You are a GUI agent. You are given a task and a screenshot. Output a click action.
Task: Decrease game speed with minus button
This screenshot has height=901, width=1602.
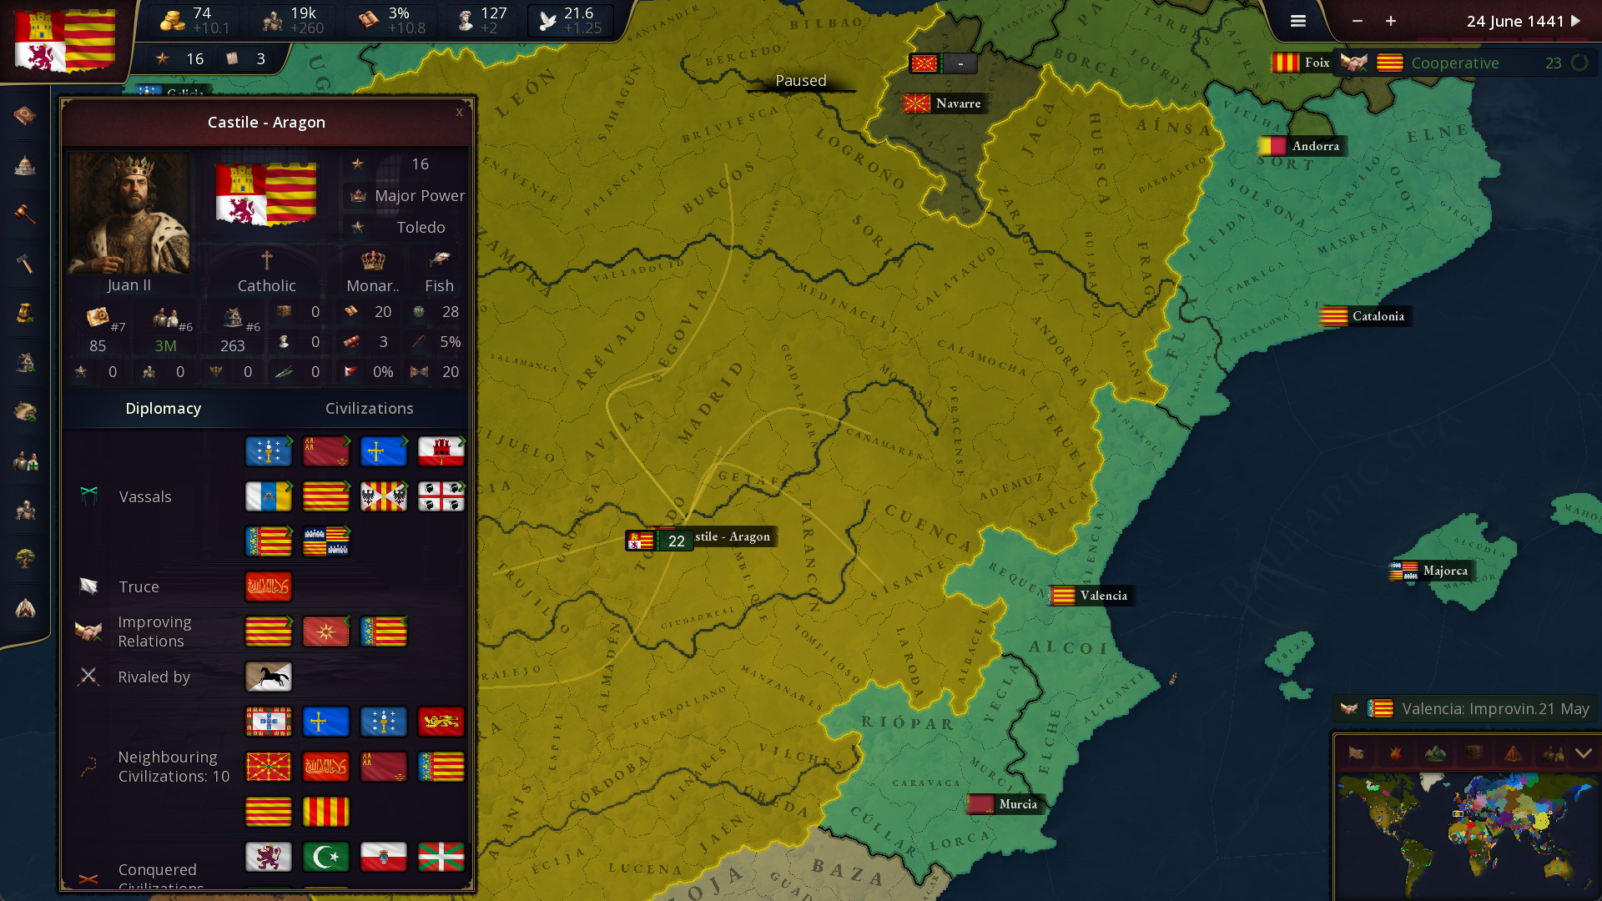[x=1358, y=21]
